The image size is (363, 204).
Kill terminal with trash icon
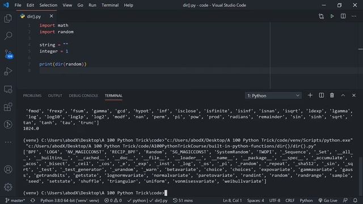coord(332,95)
